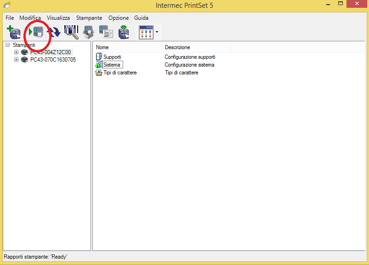Select the Tipi di carattere list entry

(120, 73)
